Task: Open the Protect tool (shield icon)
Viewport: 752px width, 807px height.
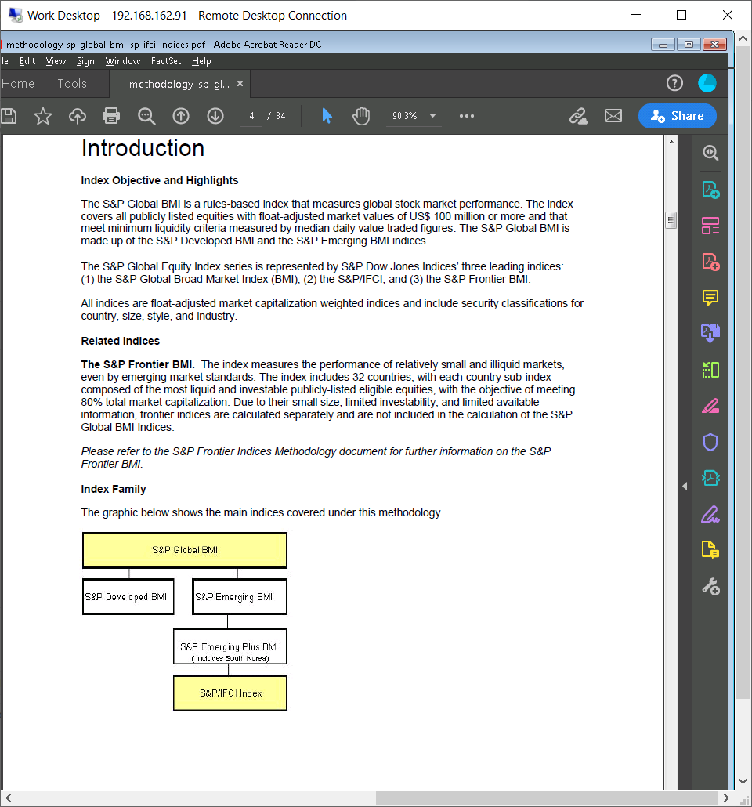Action: pyautogui.click(x=710, y=442)
